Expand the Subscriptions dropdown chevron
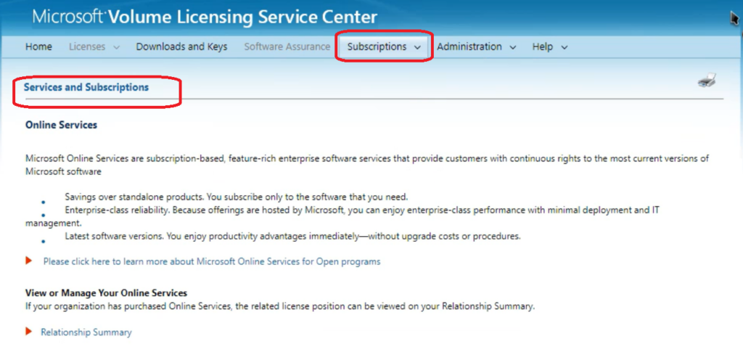This screenshot has height=347, width=743. [417, 47]
